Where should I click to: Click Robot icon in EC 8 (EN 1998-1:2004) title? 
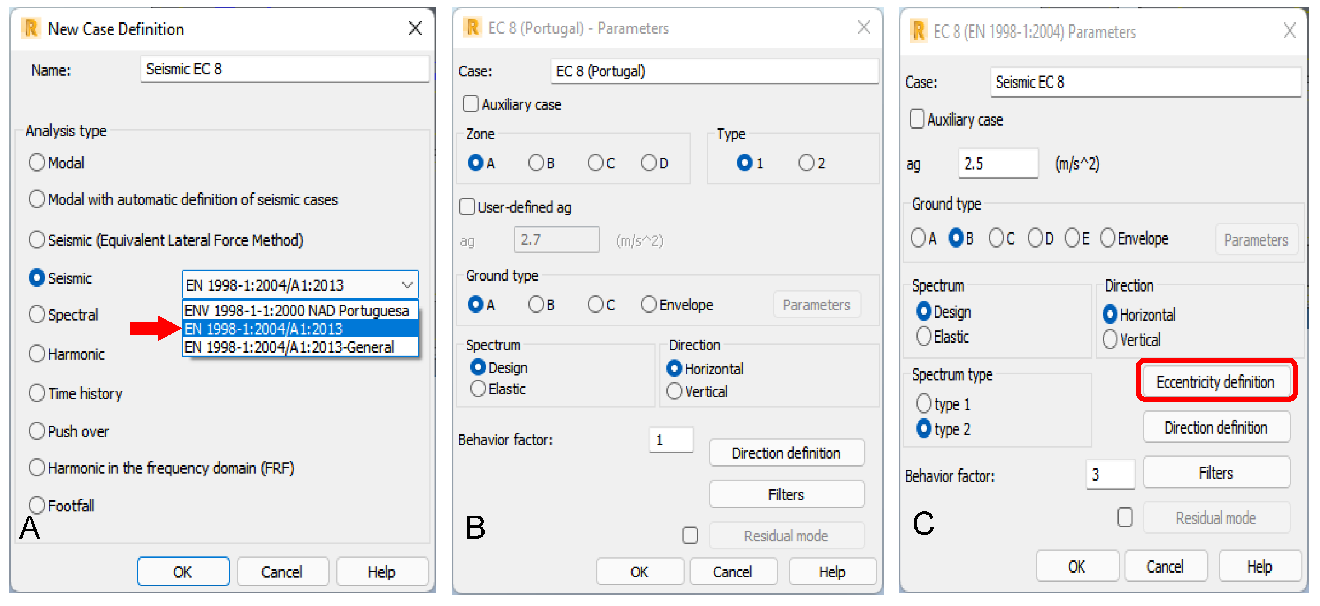coord(918,31)
